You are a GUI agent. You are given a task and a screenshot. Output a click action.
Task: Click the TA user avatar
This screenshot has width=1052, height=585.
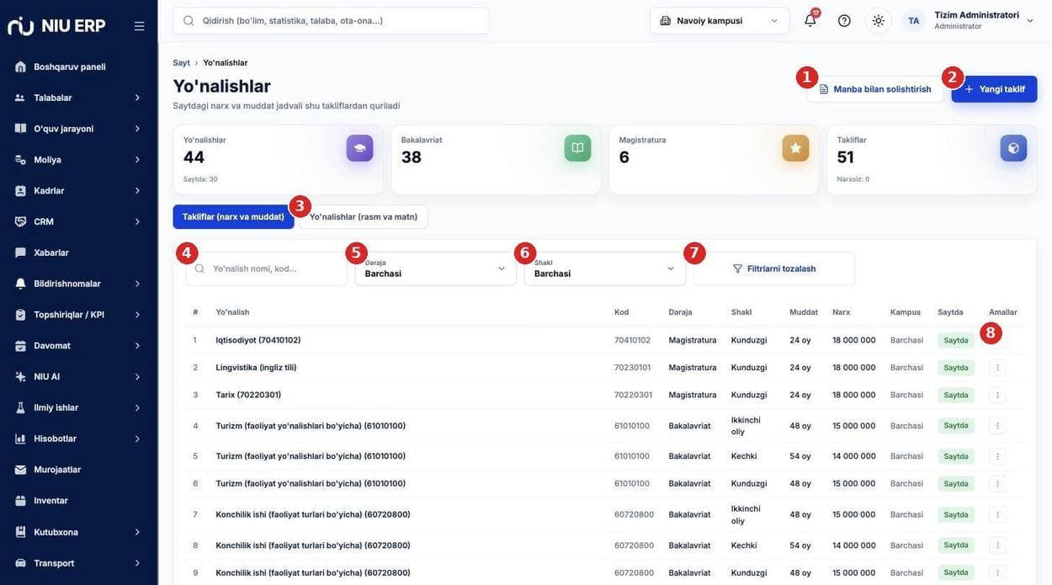(x=913, y=20)
